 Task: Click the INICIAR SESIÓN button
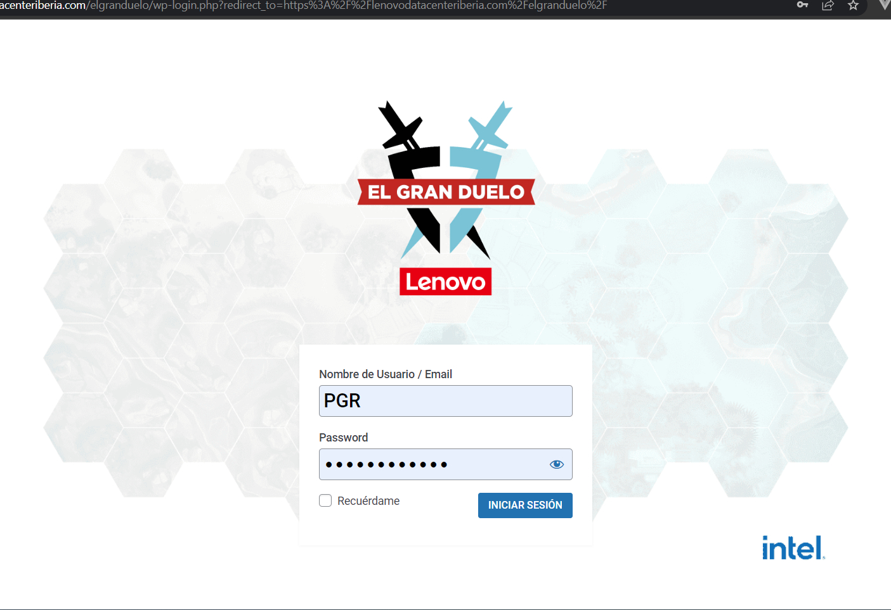tap(525, 505)
